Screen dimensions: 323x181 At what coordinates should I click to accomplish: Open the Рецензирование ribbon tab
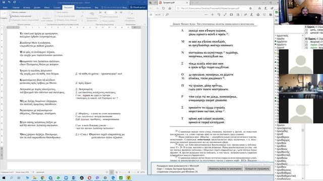click(83, 8)
